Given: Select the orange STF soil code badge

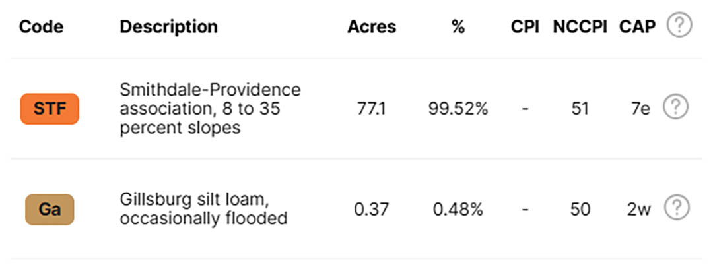Looking at the screenshot, I should [50, 109].
